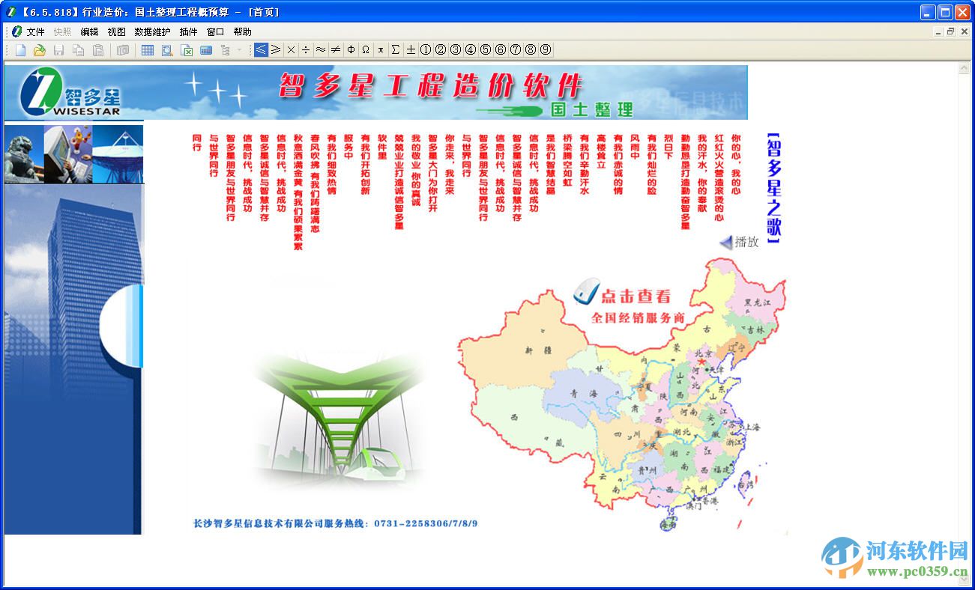
Task: Open the 帮助 menu
Action: tap(243, 32)
